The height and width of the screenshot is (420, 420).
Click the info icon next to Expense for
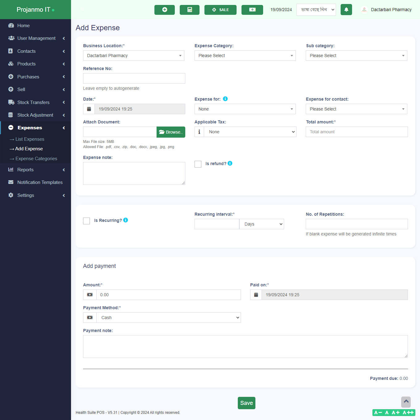(x=225, y=99)
